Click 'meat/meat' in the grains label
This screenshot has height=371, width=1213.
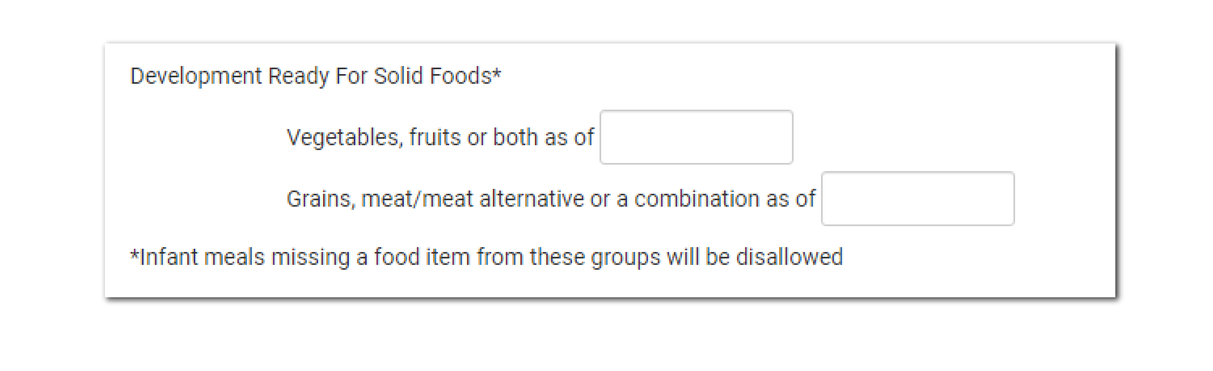pos(417,199)
